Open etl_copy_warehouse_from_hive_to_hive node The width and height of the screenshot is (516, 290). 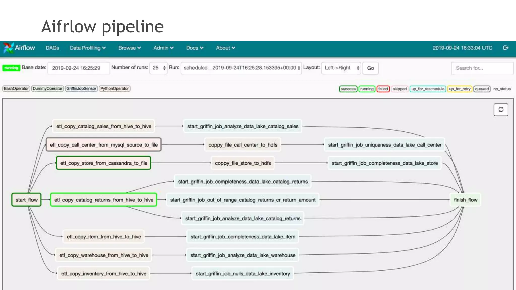[104, 255]
